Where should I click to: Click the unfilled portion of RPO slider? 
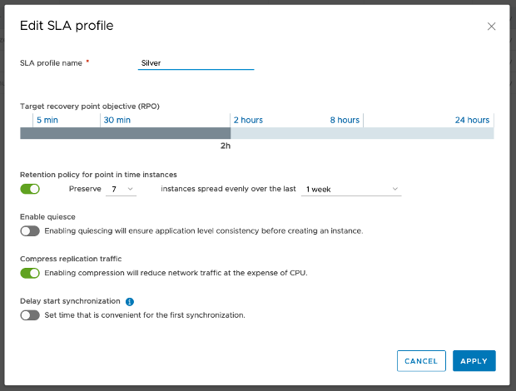click(362, 133)
